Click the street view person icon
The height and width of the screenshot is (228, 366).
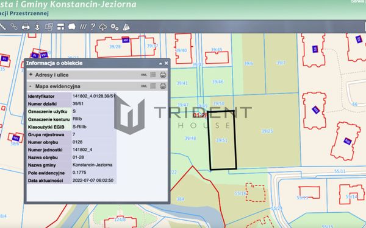pos(37,27)
